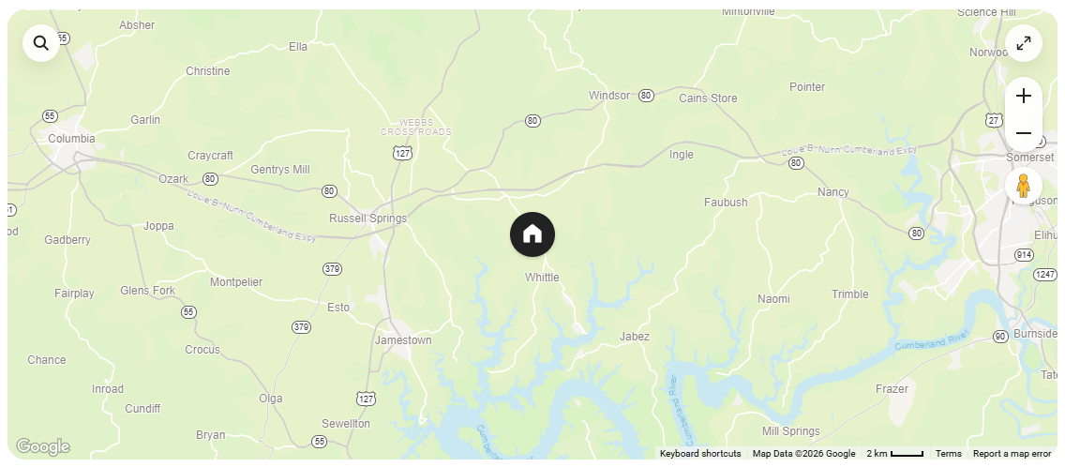1065x467 pixels.
Task: Toggle fullscreen map view
Action: pos(1024,43)
